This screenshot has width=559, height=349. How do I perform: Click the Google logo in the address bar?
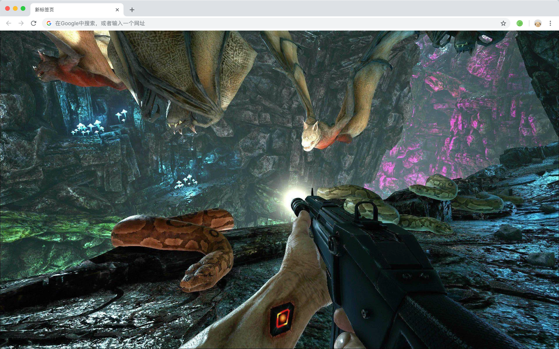(x=49, y=23)
